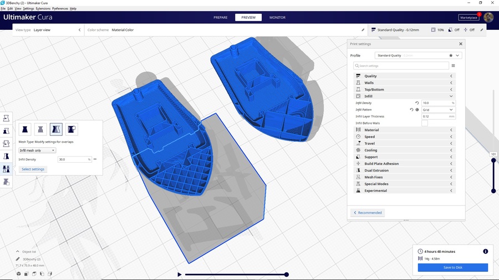499x280 pixels.
Task: Open the Infill Pattern Grid dropdown
Action: point(438,110)
